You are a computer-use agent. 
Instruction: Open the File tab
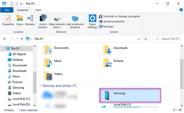tap(7, 10)
